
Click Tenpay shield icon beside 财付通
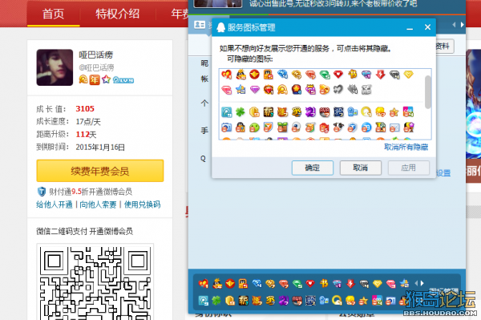tap(42, 192)
